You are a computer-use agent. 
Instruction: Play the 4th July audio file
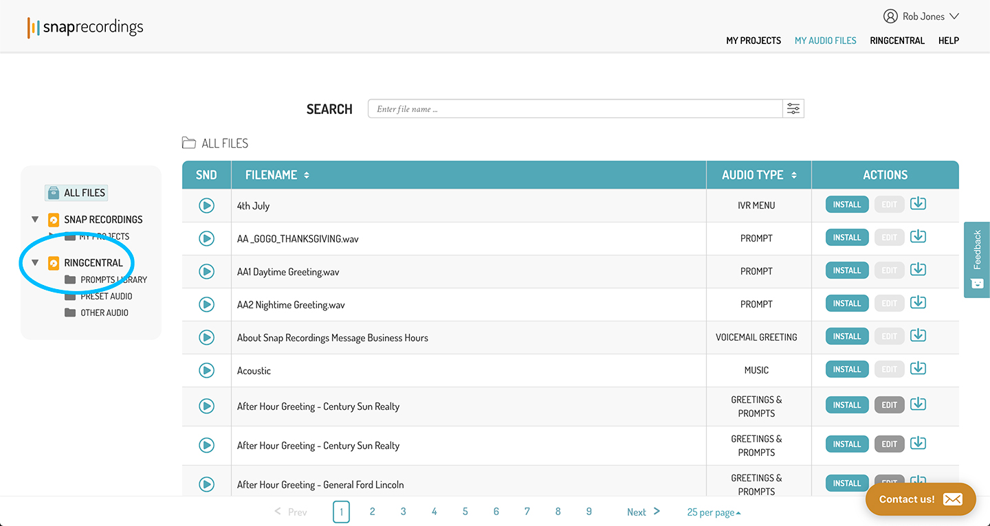[x=206, y=205]
